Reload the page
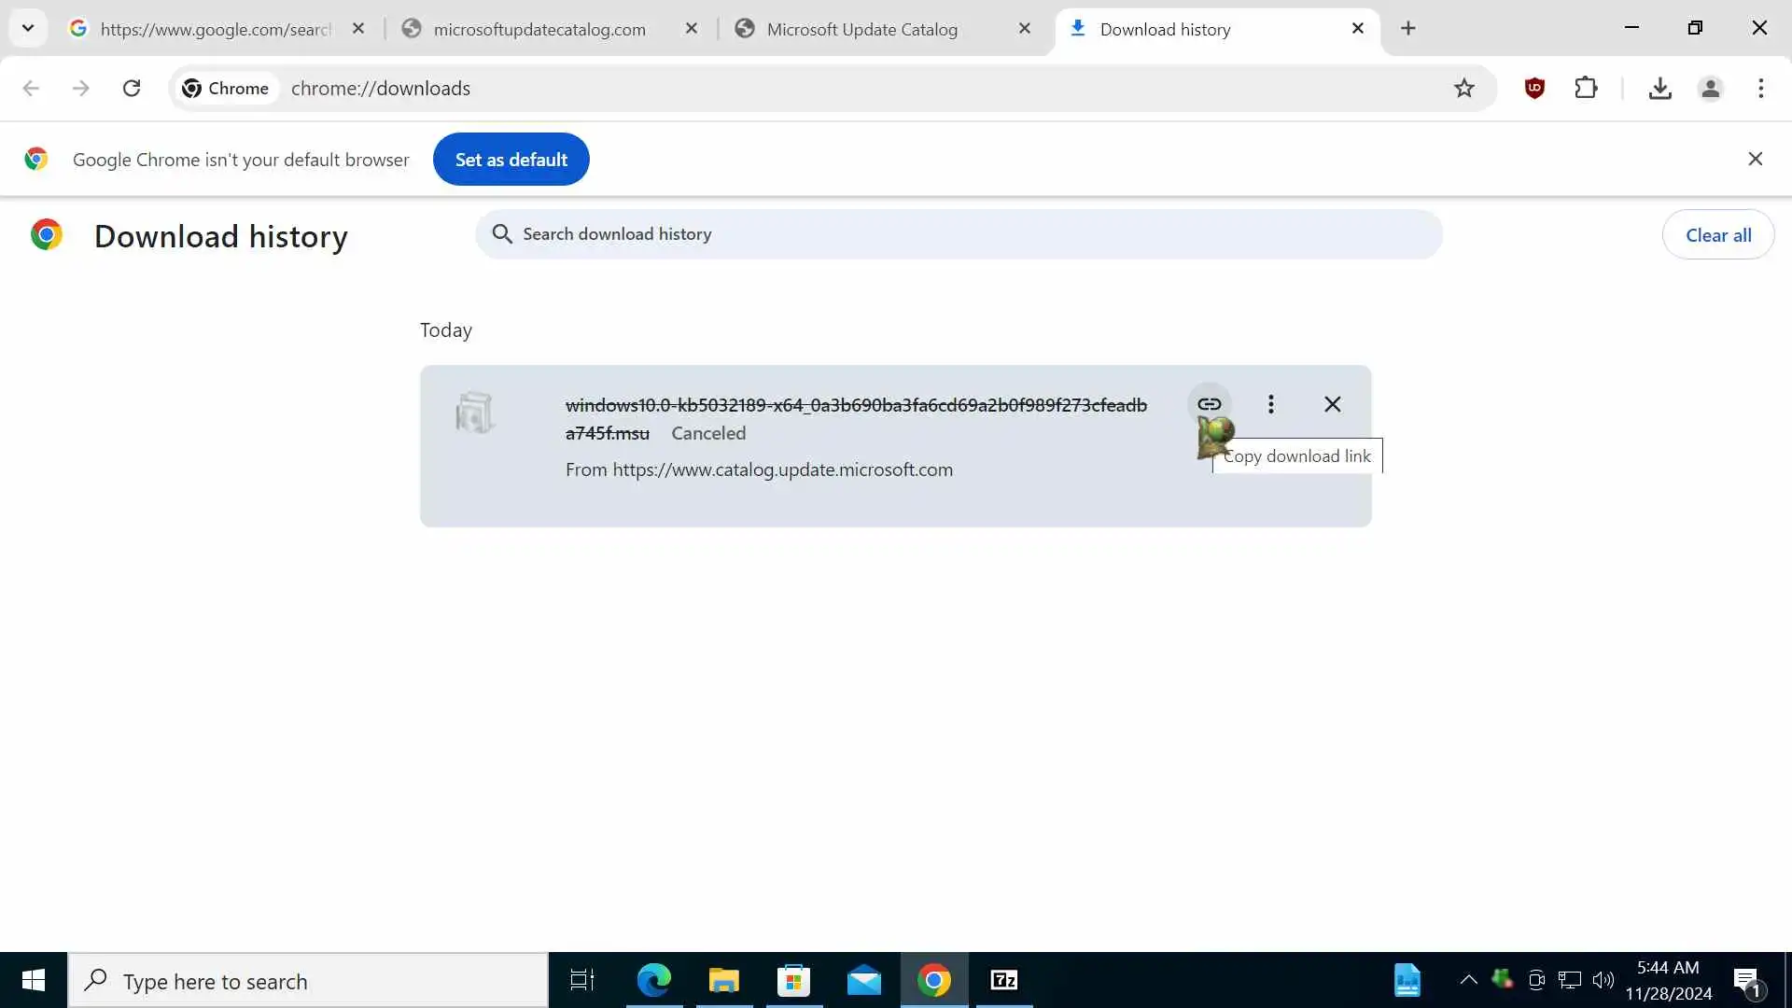1792x1008 pixels. coord(132,89)
